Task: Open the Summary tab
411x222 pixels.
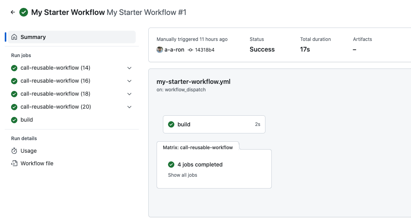Action: [x=72, y=37]
